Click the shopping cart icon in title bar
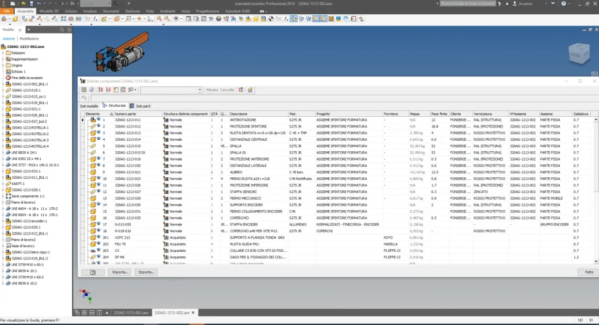 tap(553, 4)
